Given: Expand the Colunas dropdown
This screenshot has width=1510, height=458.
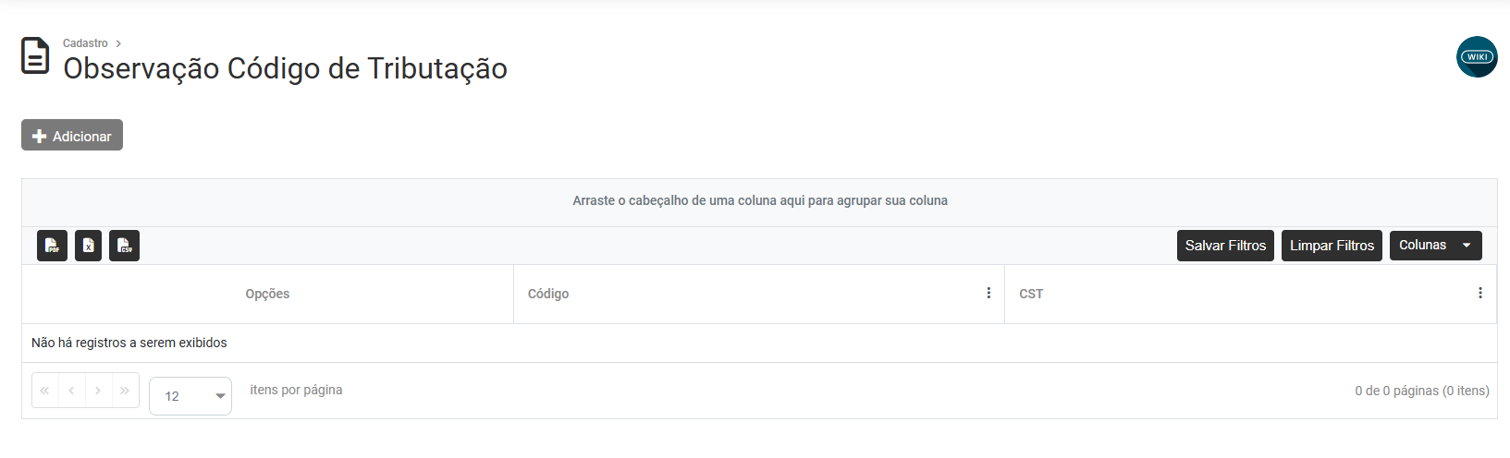Looking at the screenshot, I should point(1435,246).
